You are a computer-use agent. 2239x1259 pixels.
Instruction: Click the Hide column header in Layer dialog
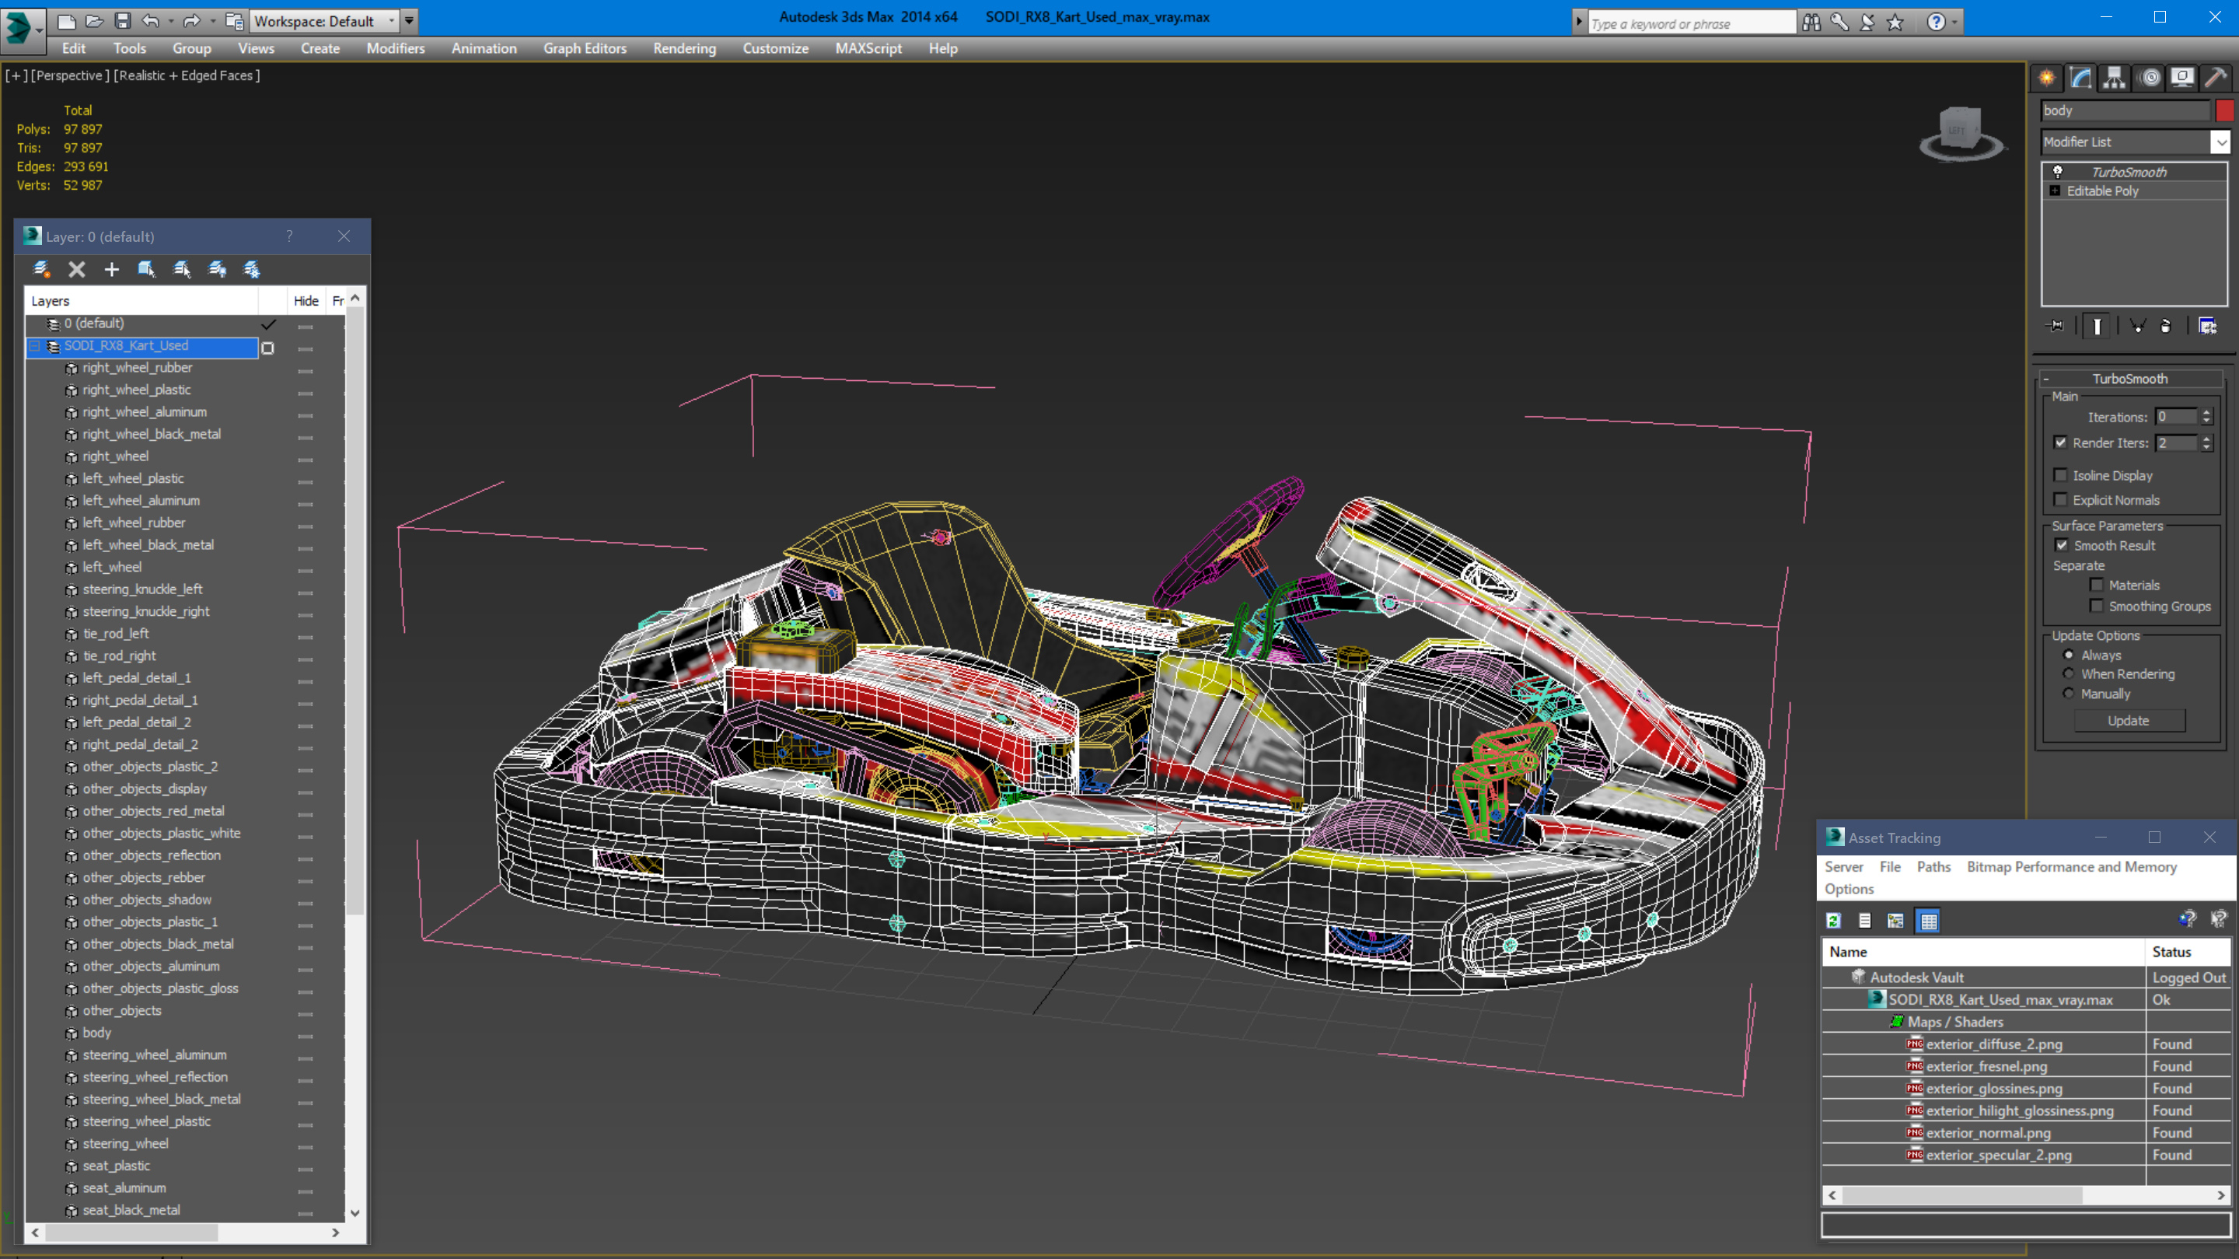click(306, 301)
